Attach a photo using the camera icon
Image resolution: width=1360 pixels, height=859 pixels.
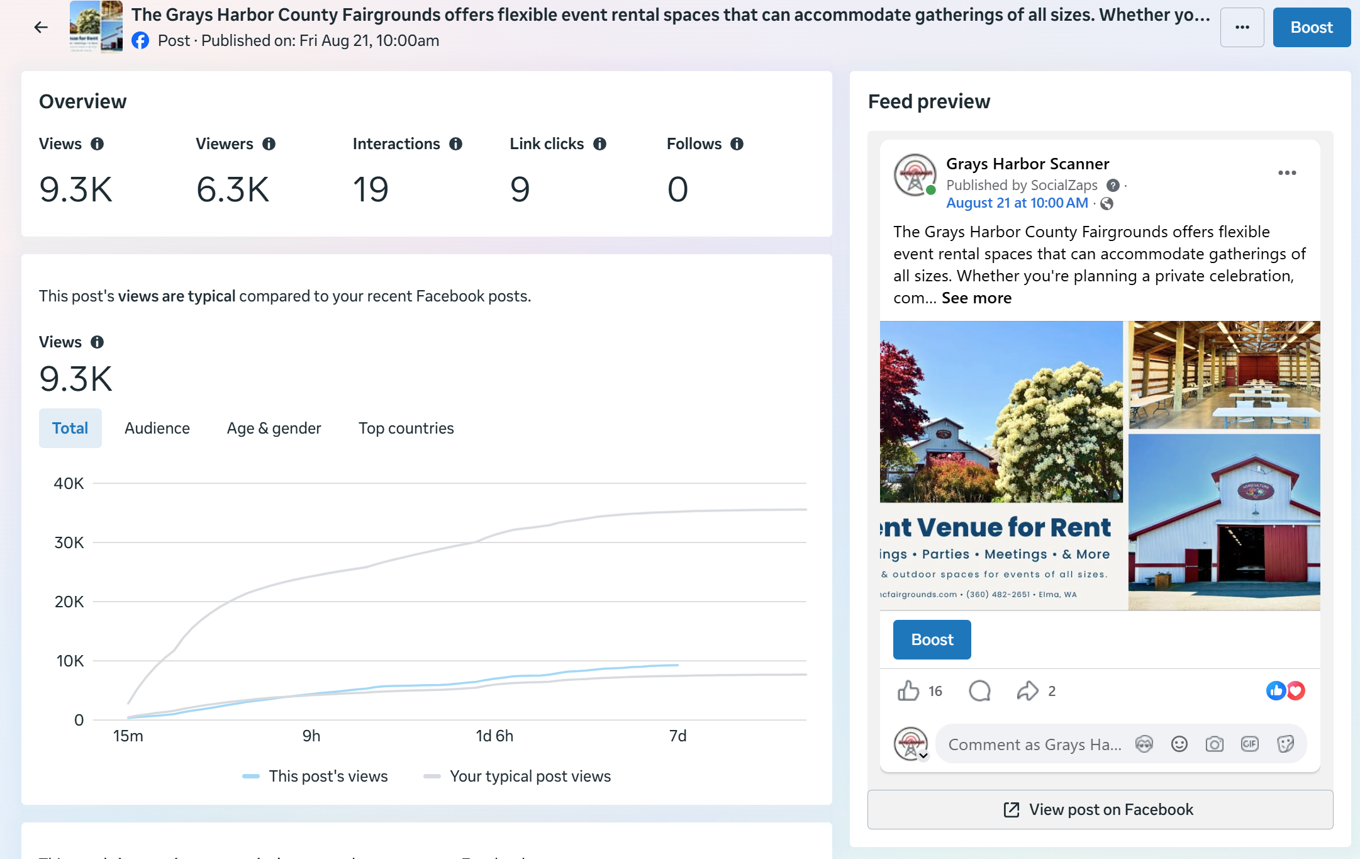pos(1214,744)
